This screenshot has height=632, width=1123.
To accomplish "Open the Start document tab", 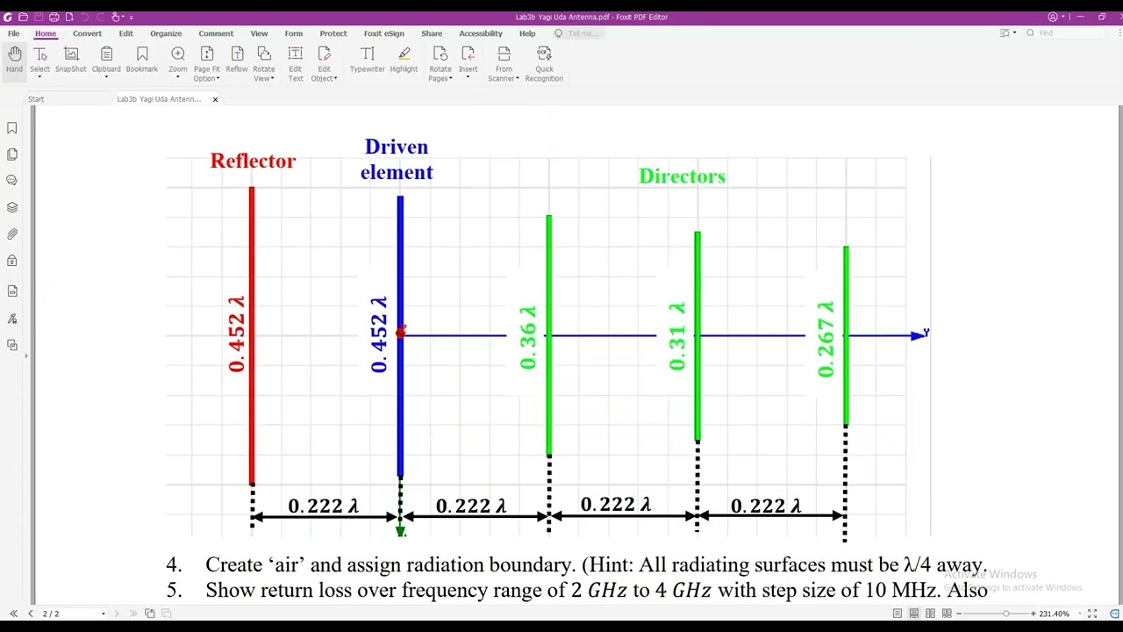I will [36, 99].
